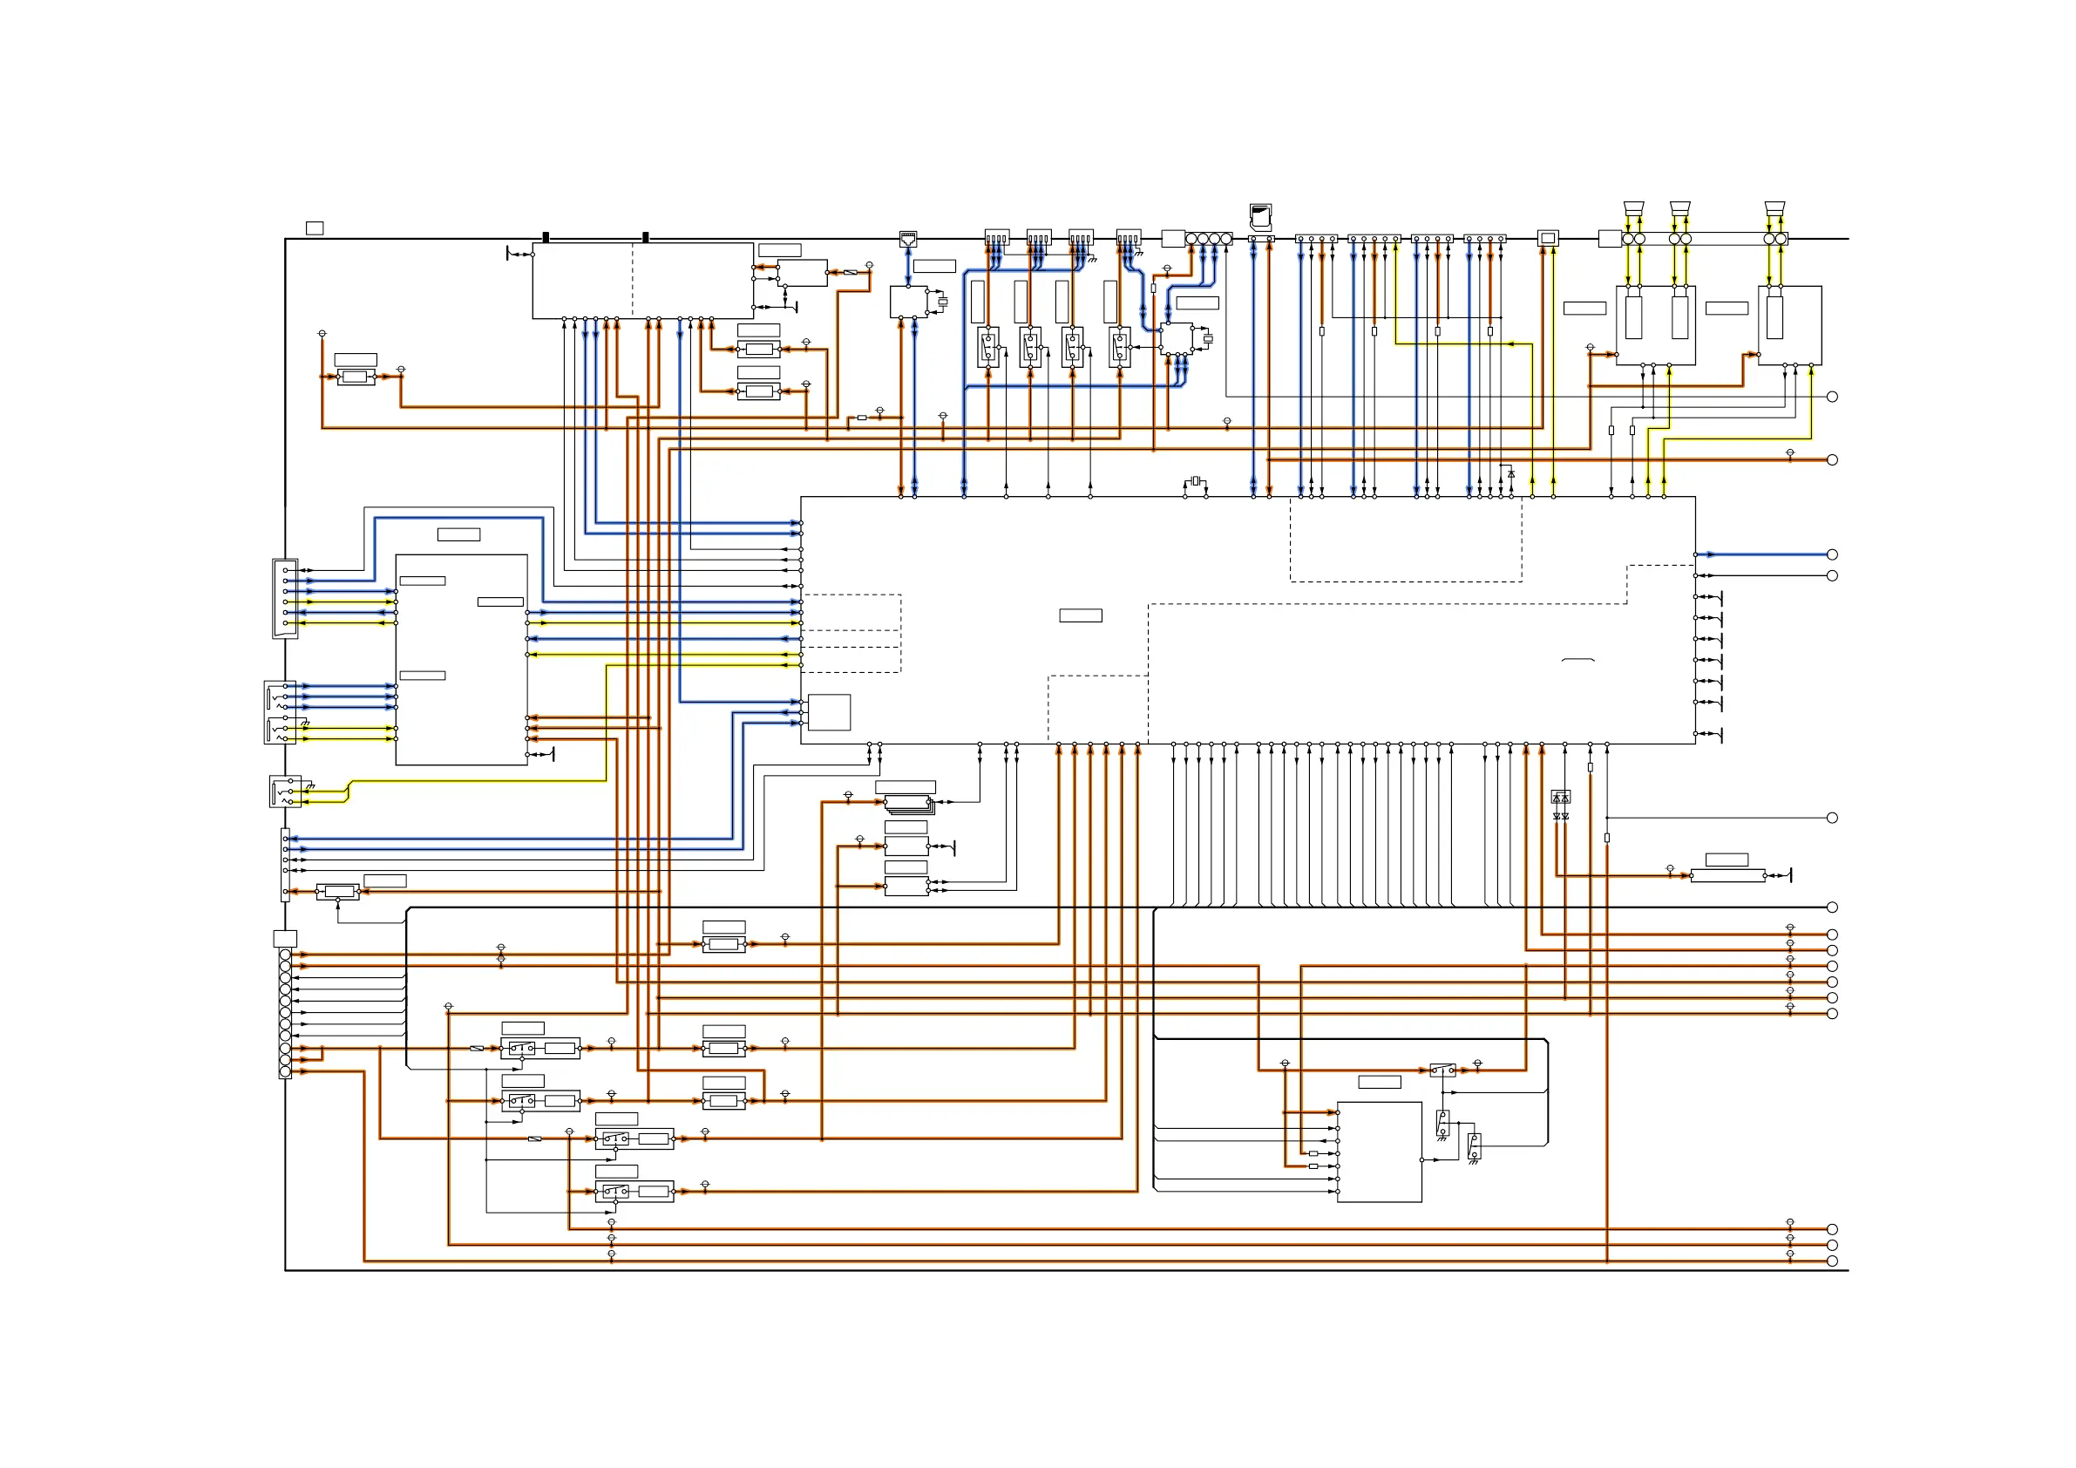Click the crystal oscillator symbol above main block
This screenshot has height=1468, width=2076.
pos(1196,481)
